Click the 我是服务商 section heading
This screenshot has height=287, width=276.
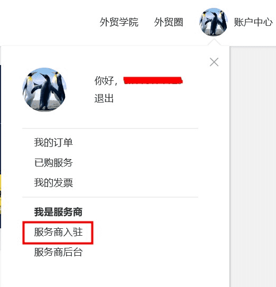(58, 212)
